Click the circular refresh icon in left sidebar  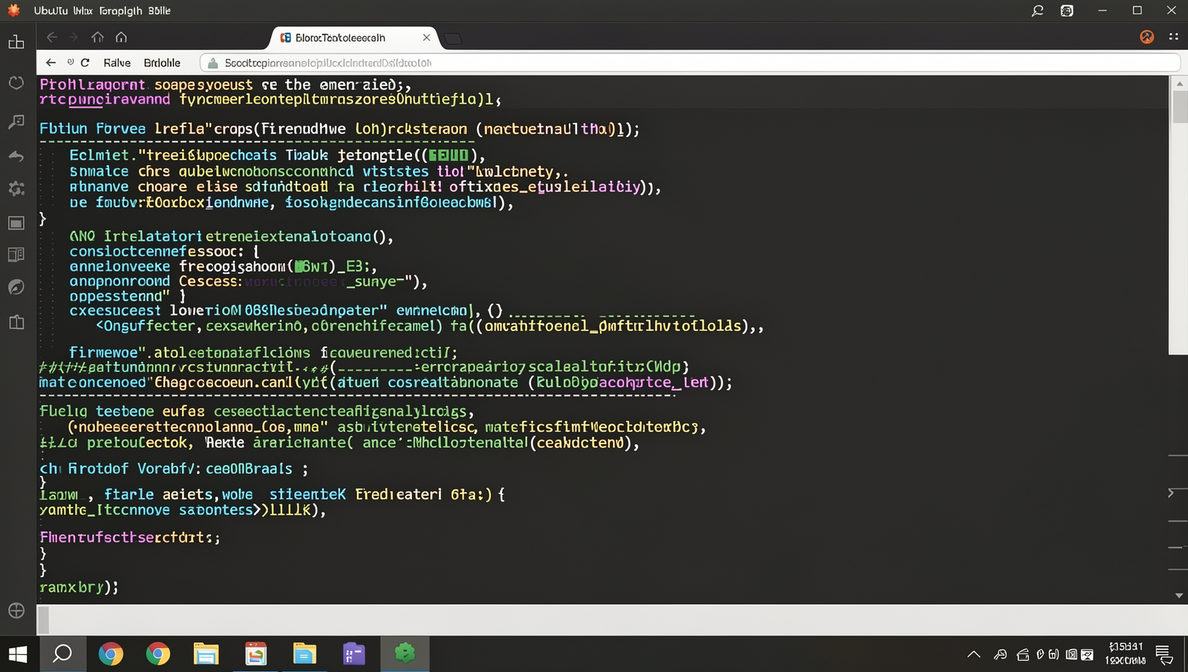[16, 82]
